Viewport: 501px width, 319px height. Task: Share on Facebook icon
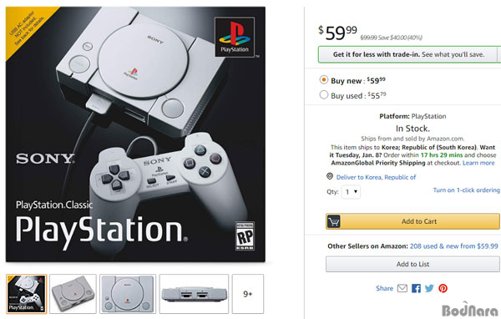coord(416,288)
